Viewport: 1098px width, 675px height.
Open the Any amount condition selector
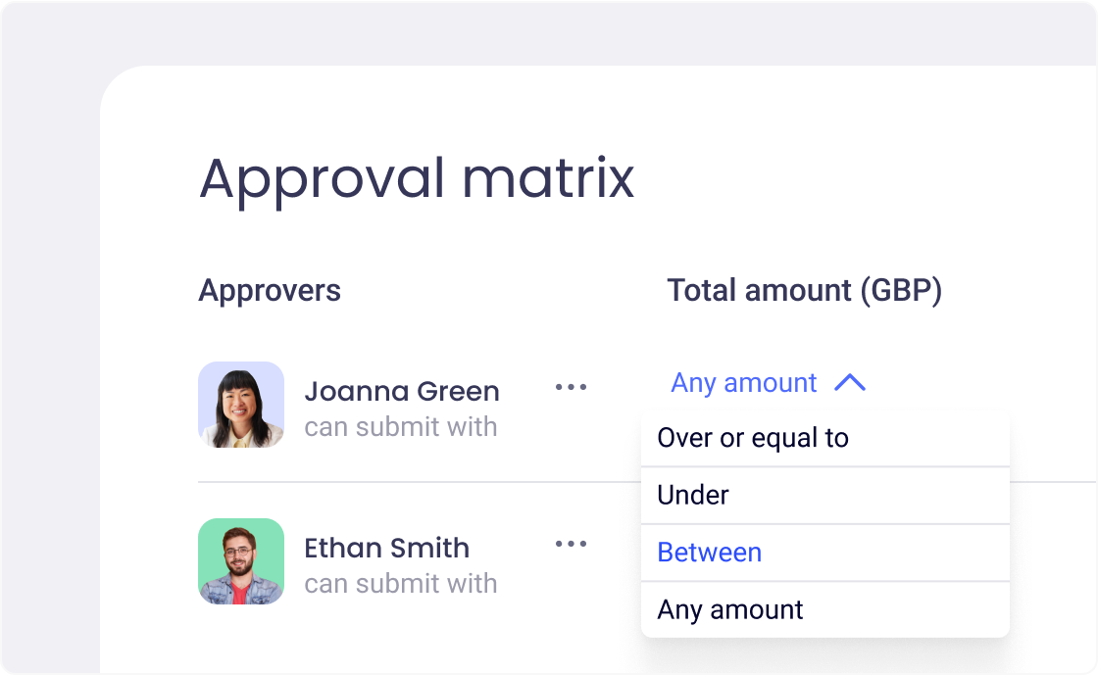coord(742,383)
